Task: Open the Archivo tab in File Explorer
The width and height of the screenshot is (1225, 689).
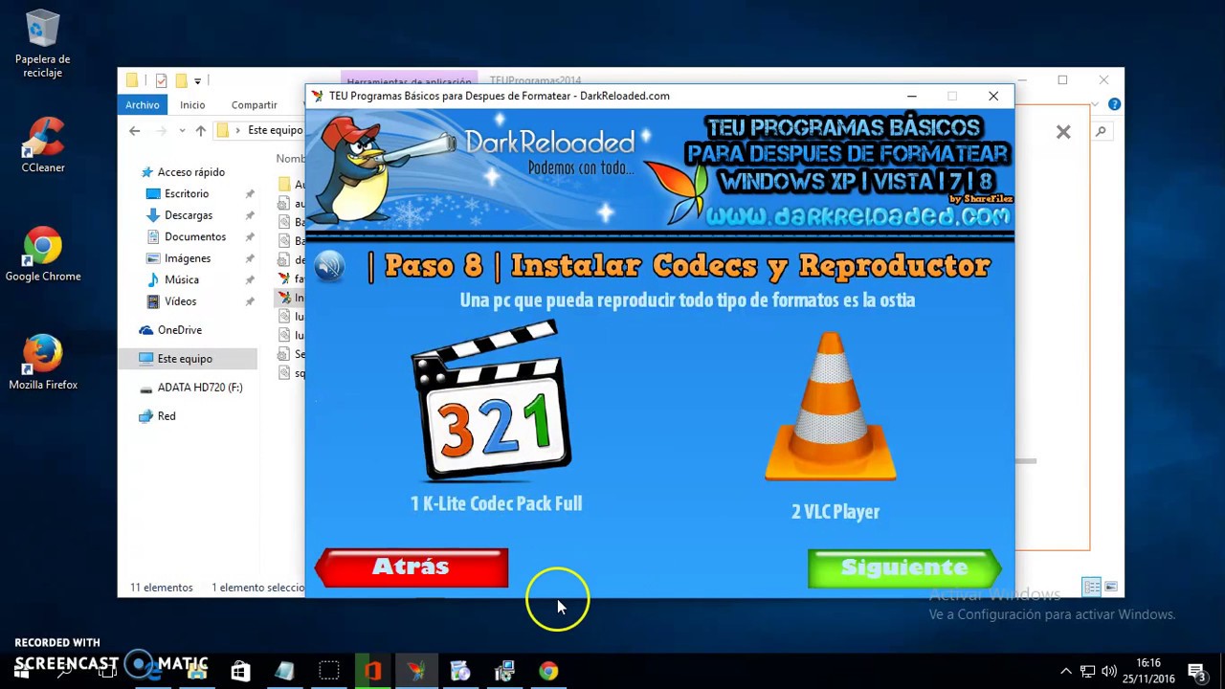Action: pos(142,104)
